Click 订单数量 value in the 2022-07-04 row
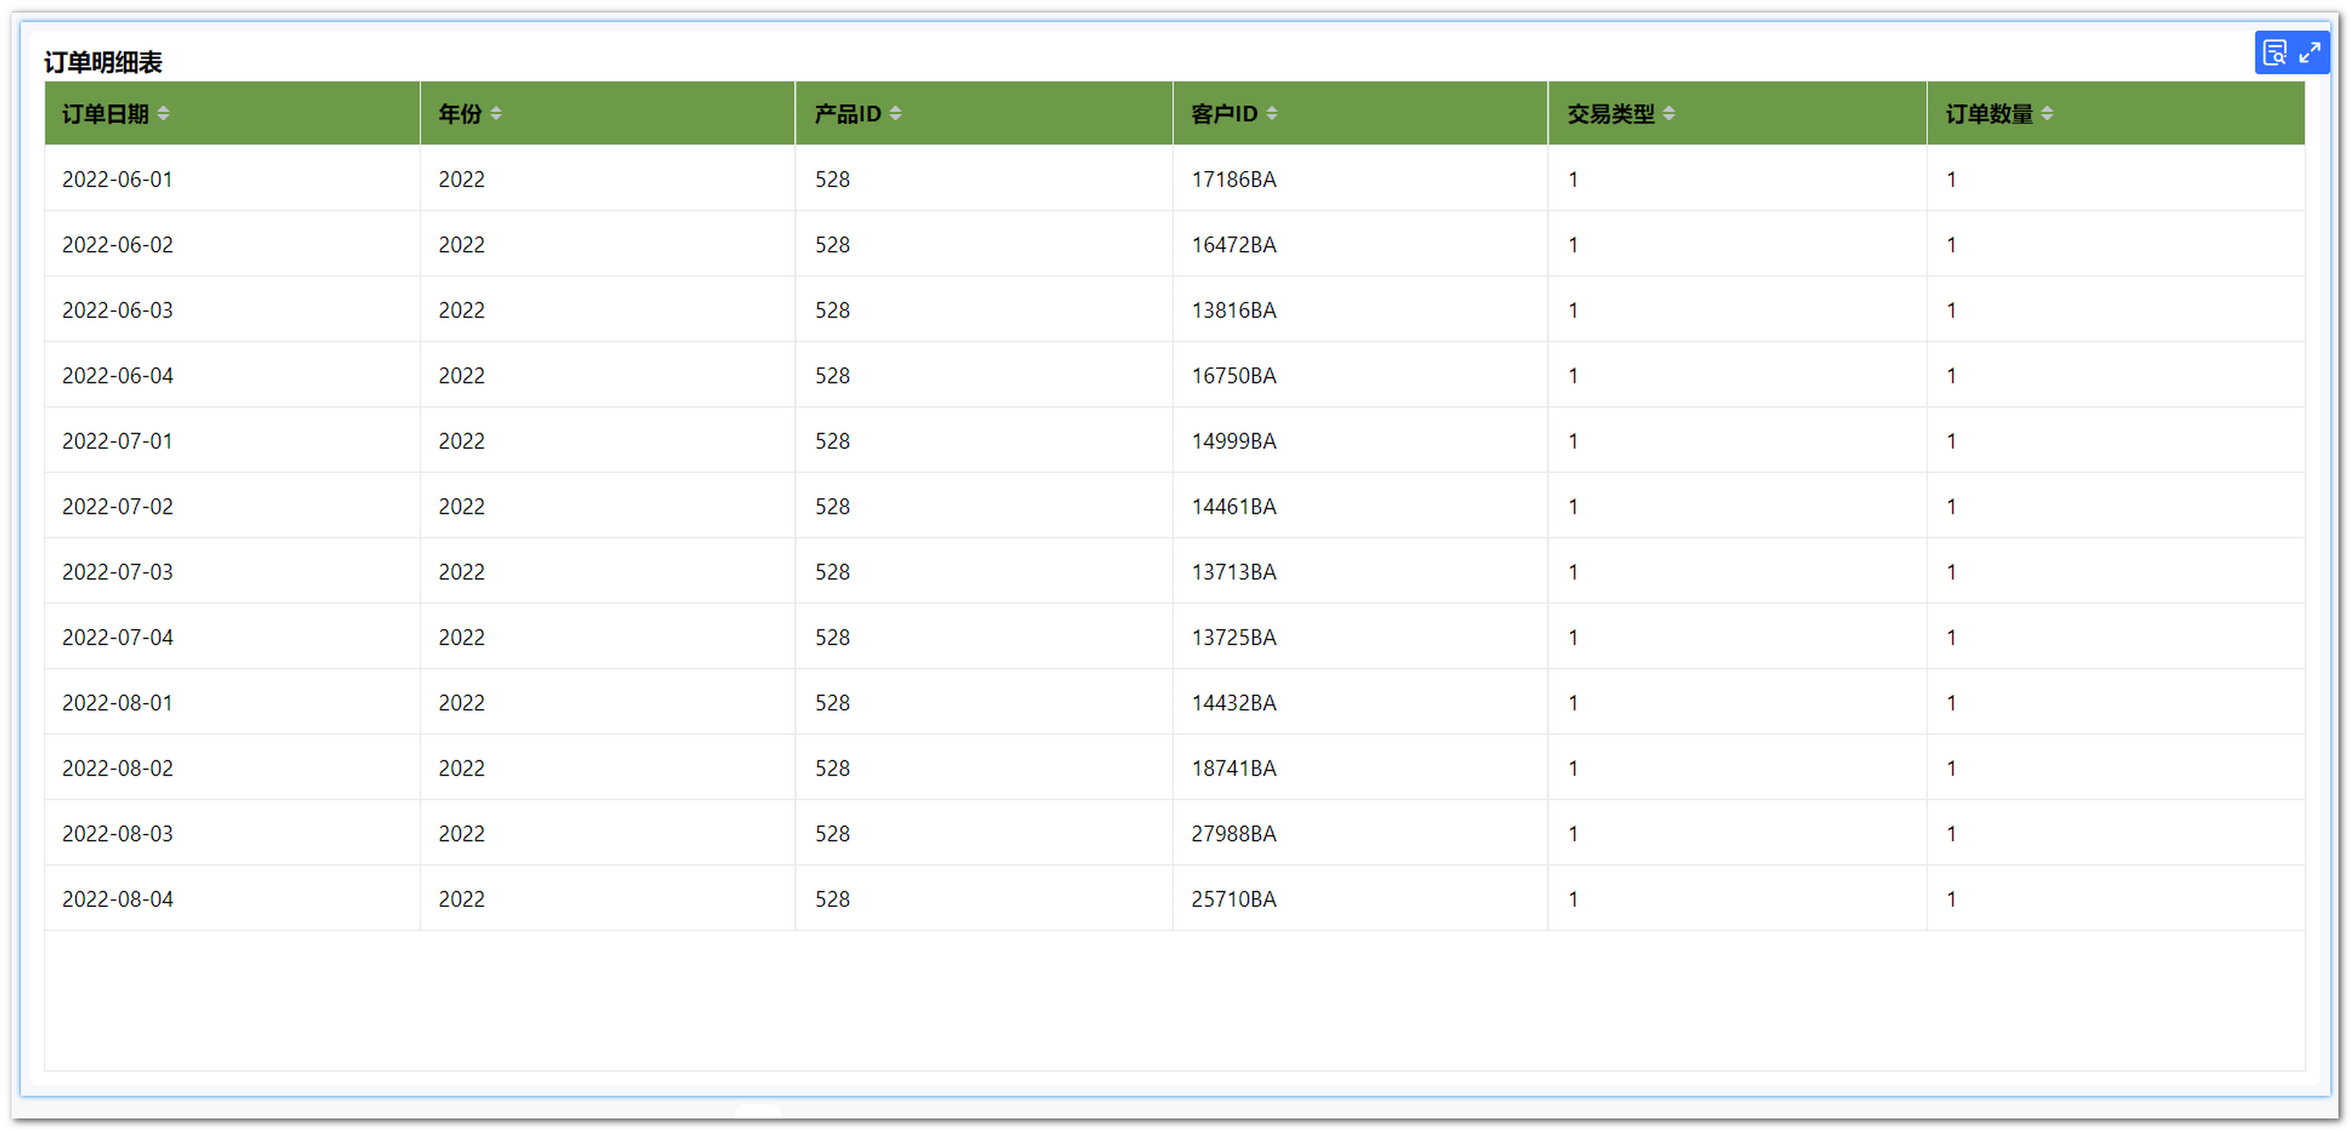 [1951, 638]
